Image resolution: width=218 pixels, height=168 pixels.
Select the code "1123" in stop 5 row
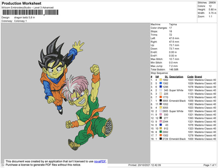click(191, 94)
